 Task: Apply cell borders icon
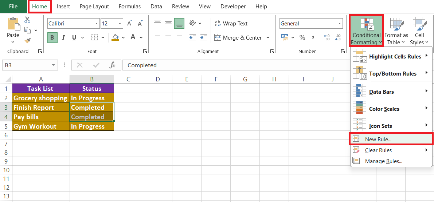tap(95, 37)
